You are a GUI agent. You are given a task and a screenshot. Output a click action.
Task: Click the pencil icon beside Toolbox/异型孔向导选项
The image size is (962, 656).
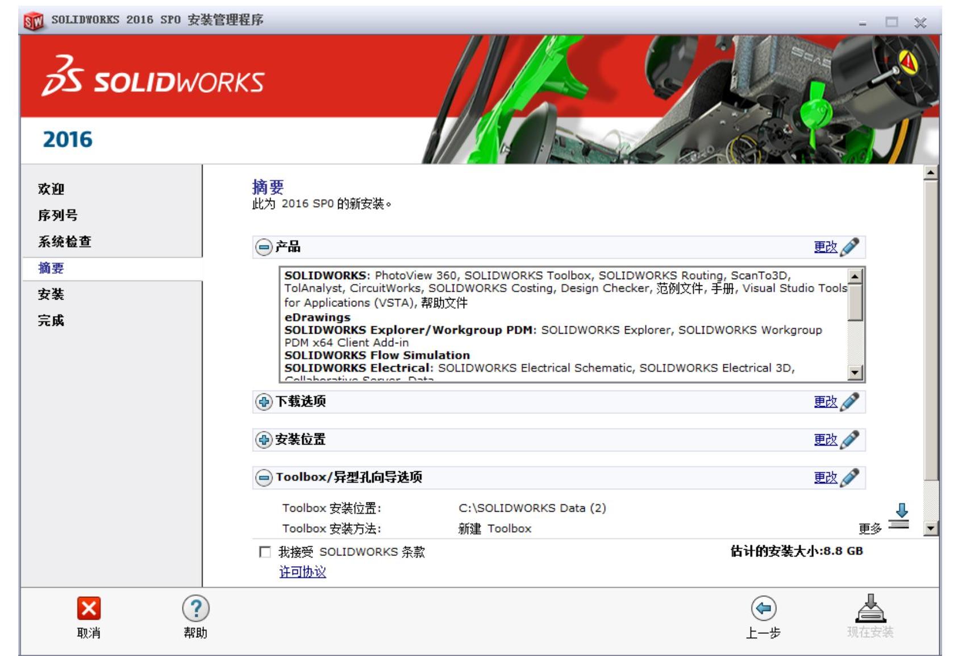tap(849, 478)
